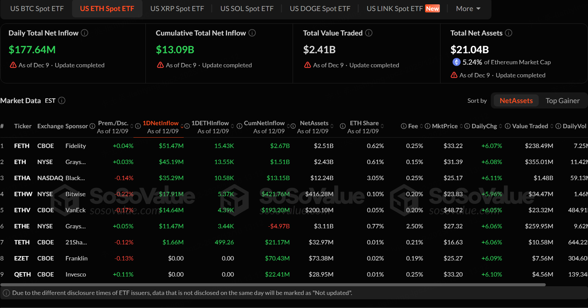
Task: Switch to the US XRP Spot ETF tab
Action: click(177, 9)
